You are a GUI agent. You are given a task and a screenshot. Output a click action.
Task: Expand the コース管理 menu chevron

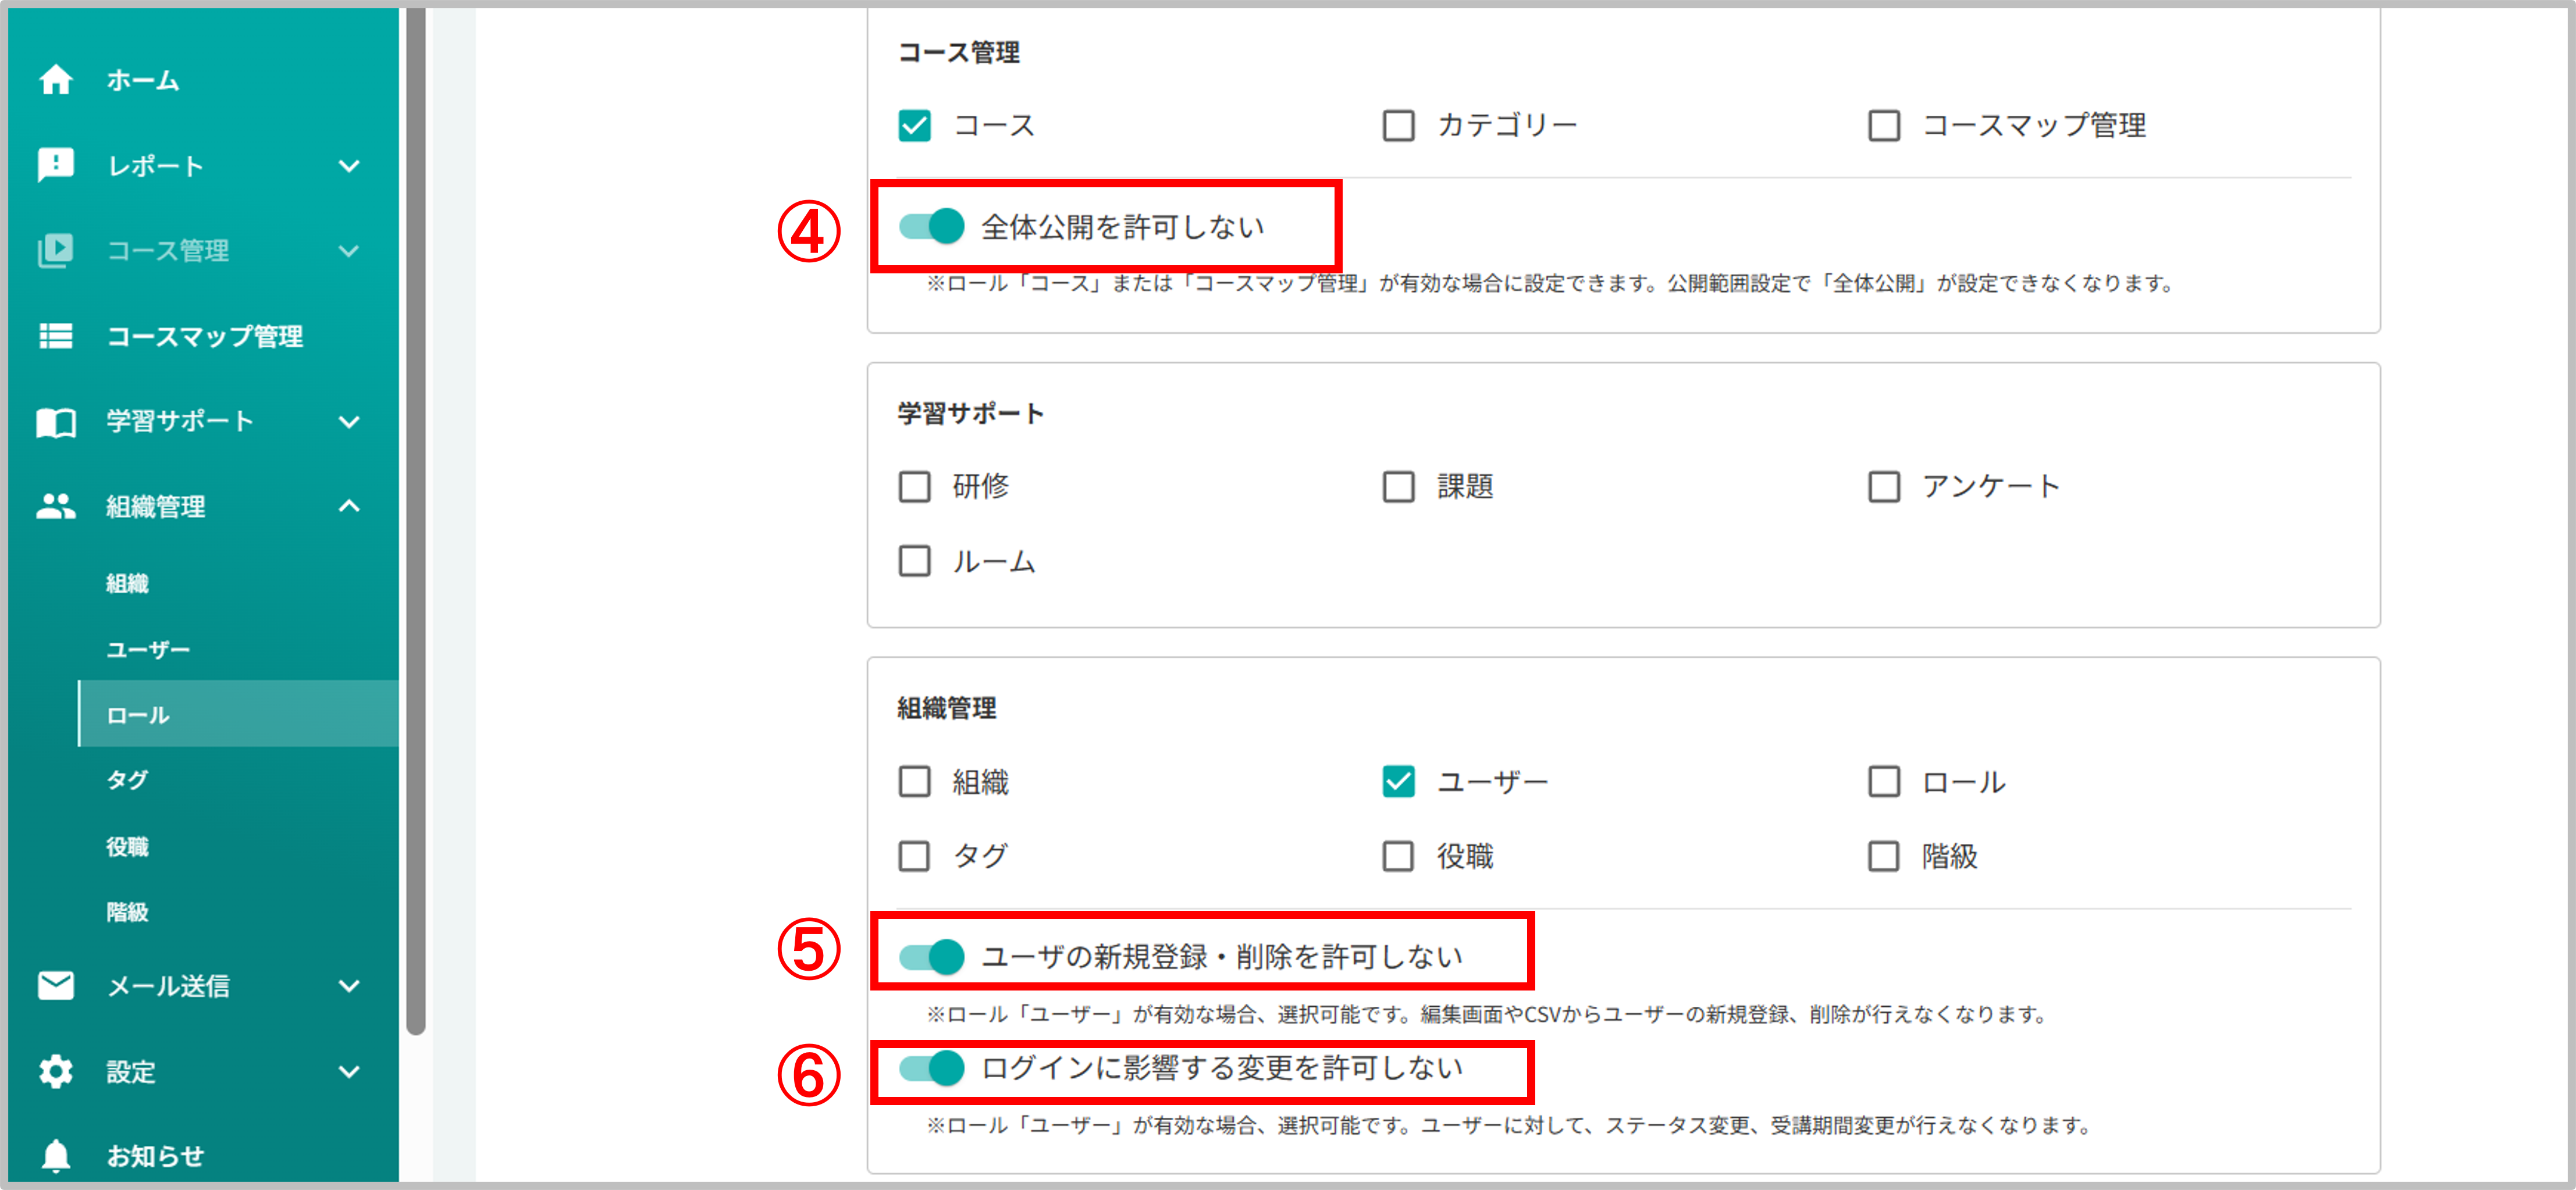pos(349,251)
